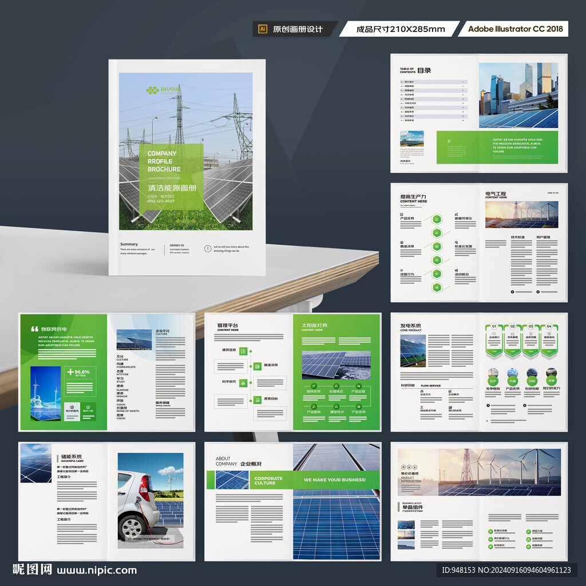Click the green 'ADITAT AB IUM' text block
Viewport: 586px width, 586px height.
tap(517, 145)
